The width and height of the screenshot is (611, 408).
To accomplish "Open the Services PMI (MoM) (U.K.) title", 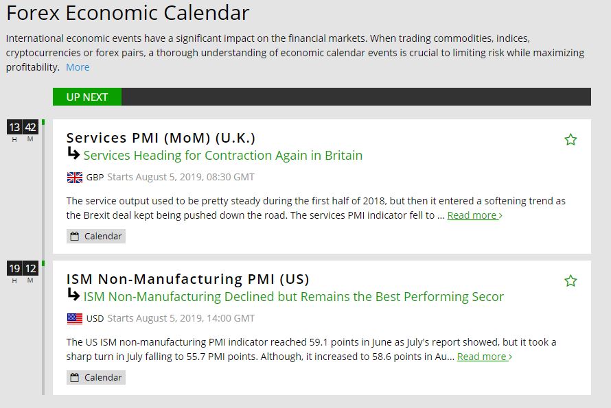I will [x=161, y=138].
